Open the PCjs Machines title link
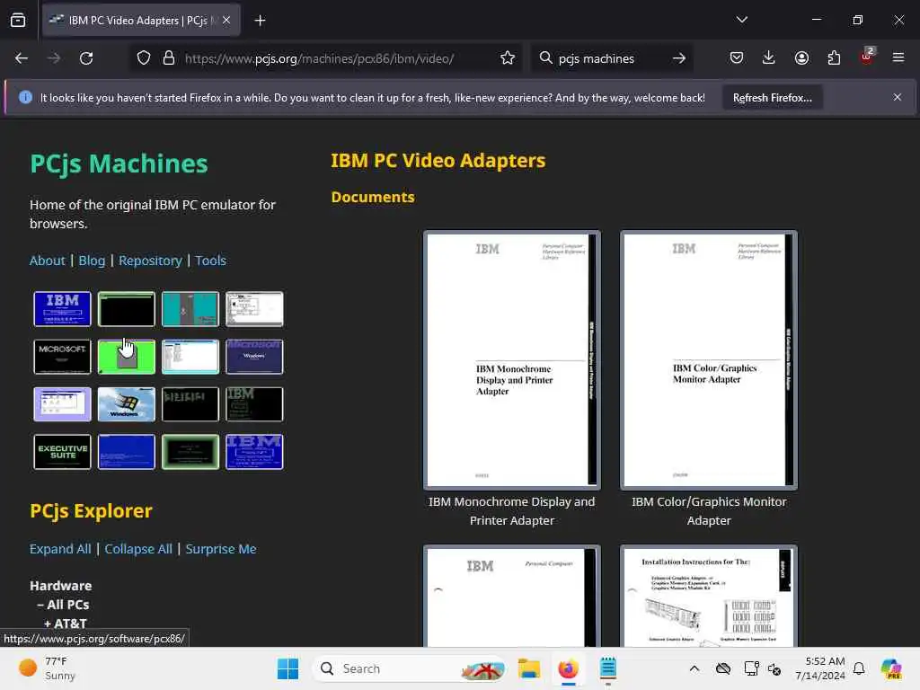 click(119, 164)
